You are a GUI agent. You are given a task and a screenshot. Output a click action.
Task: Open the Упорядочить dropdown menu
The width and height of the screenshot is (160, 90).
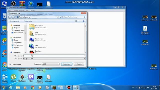15,21
